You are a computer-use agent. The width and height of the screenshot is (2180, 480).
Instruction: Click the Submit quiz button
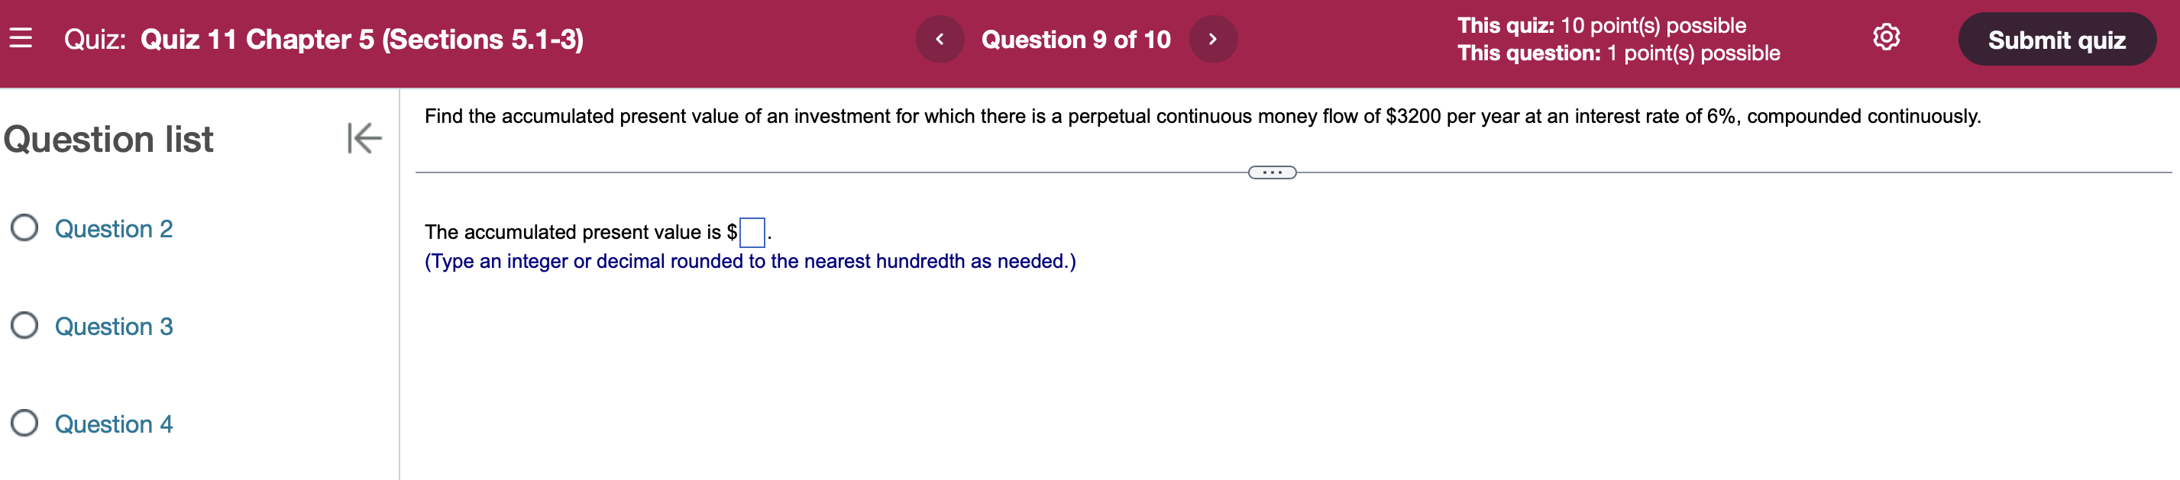[2058, 39]
